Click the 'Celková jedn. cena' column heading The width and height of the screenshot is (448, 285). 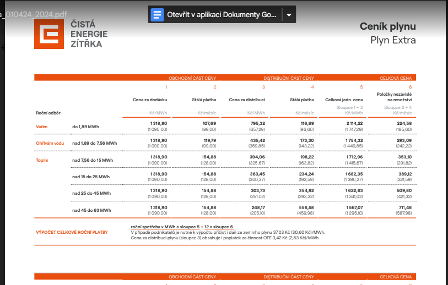[x=344, y=100]
